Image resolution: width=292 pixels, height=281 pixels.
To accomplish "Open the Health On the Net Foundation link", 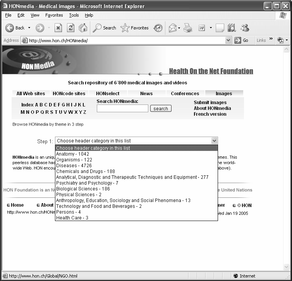I will [211, 71].
